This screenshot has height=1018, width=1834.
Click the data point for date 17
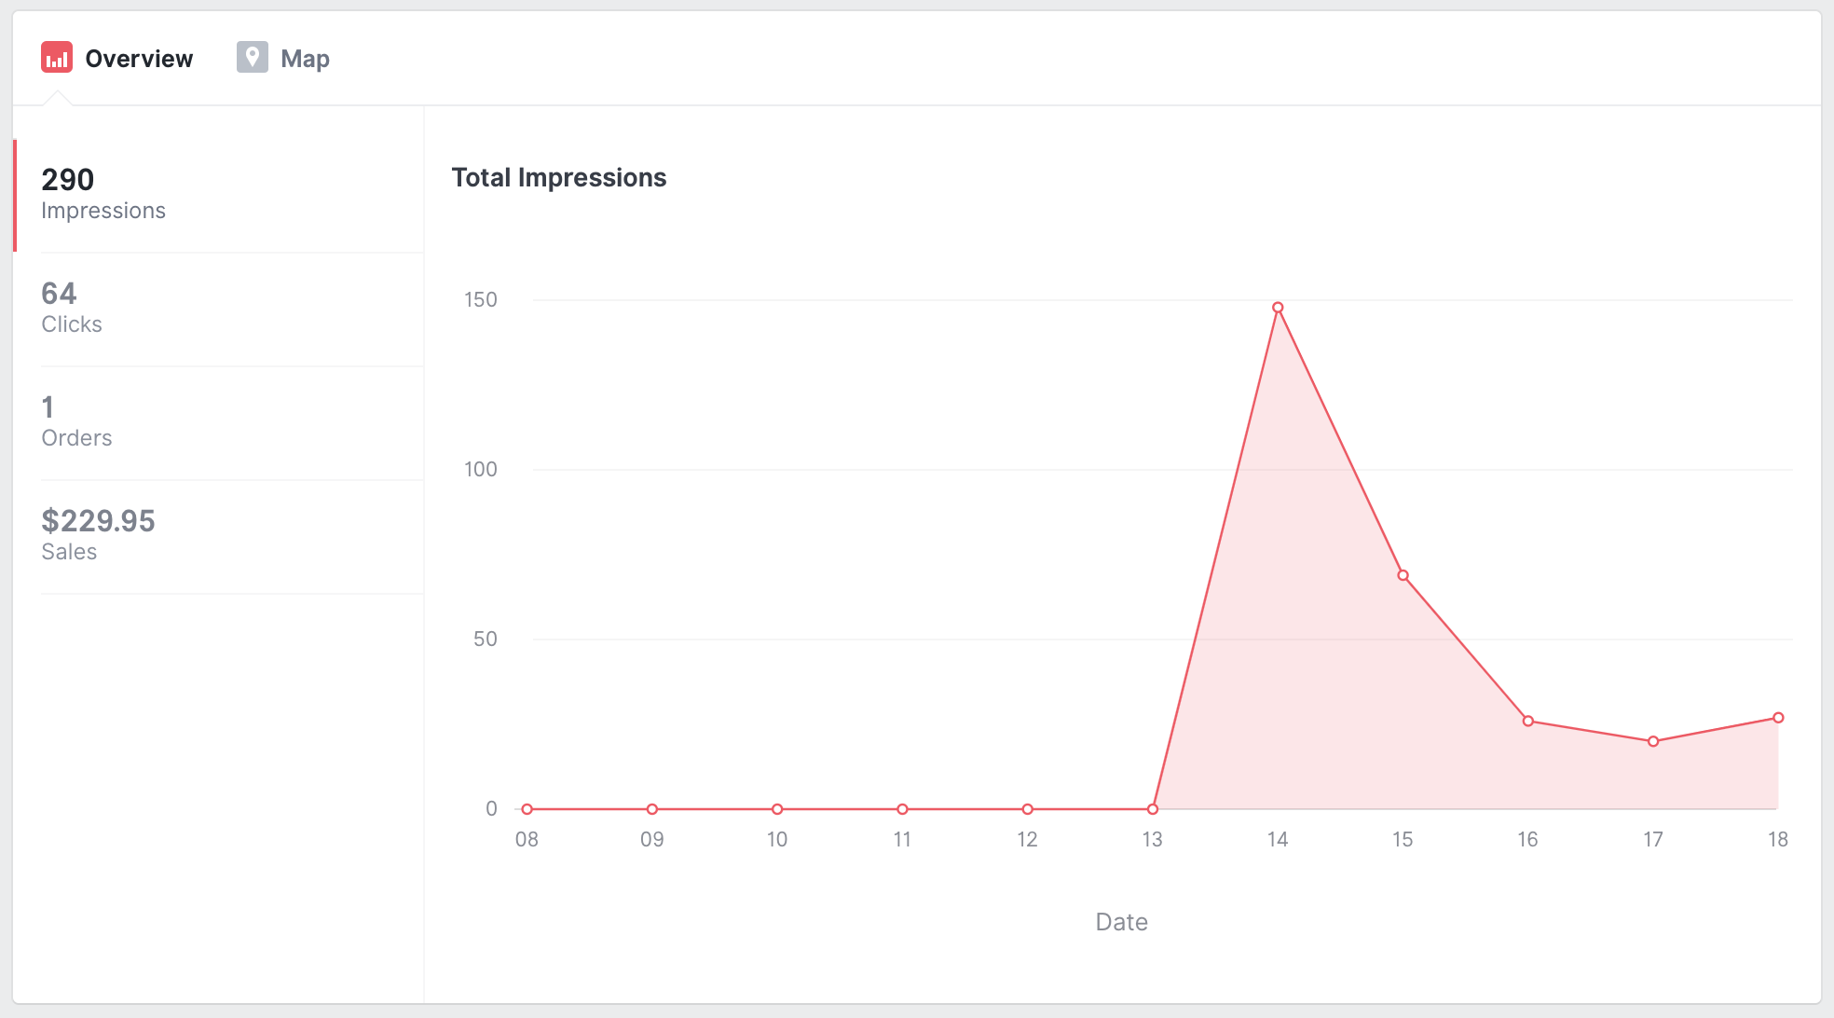[1653, 741]
